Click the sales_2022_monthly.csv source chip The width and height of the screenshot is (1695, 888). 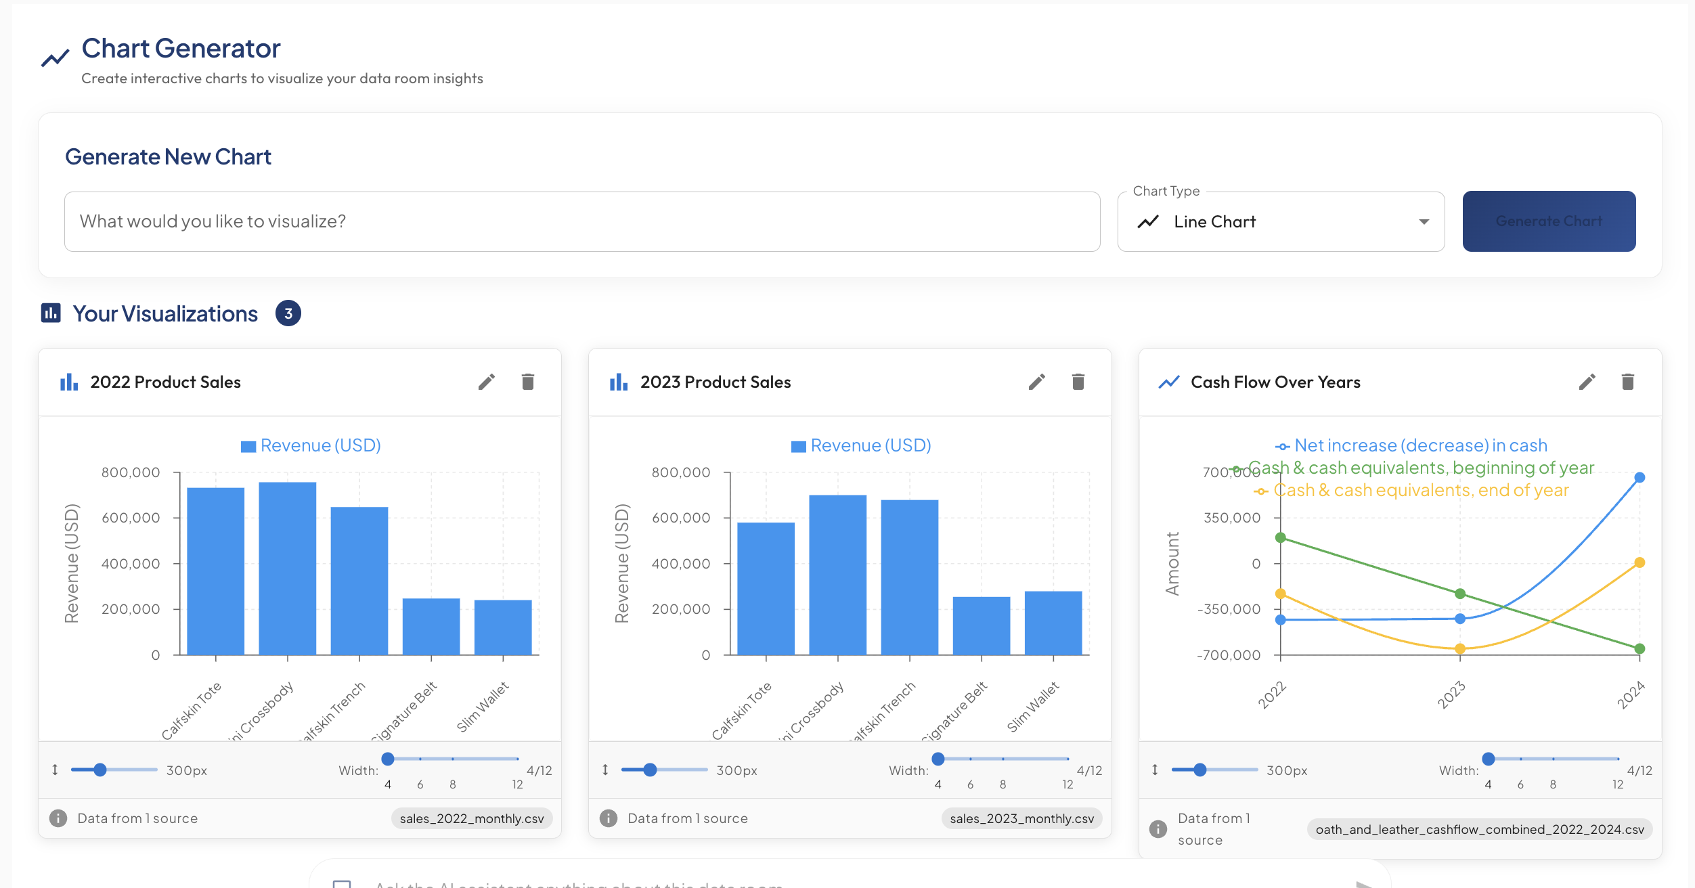pyautogui.click(x=472, y=818)
